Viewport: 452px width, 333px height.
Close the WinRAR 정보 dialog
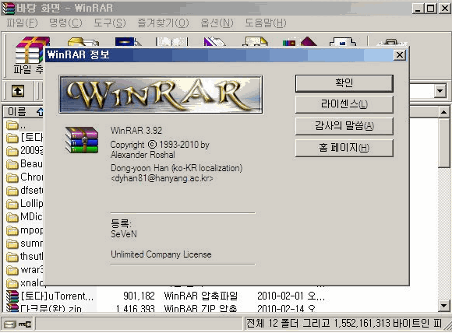coord(400,54)
